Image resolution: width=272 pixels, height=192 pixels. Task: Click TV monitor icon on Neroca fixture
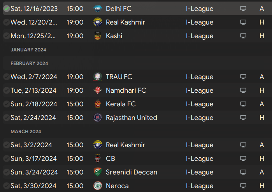(x=243, y=186)
